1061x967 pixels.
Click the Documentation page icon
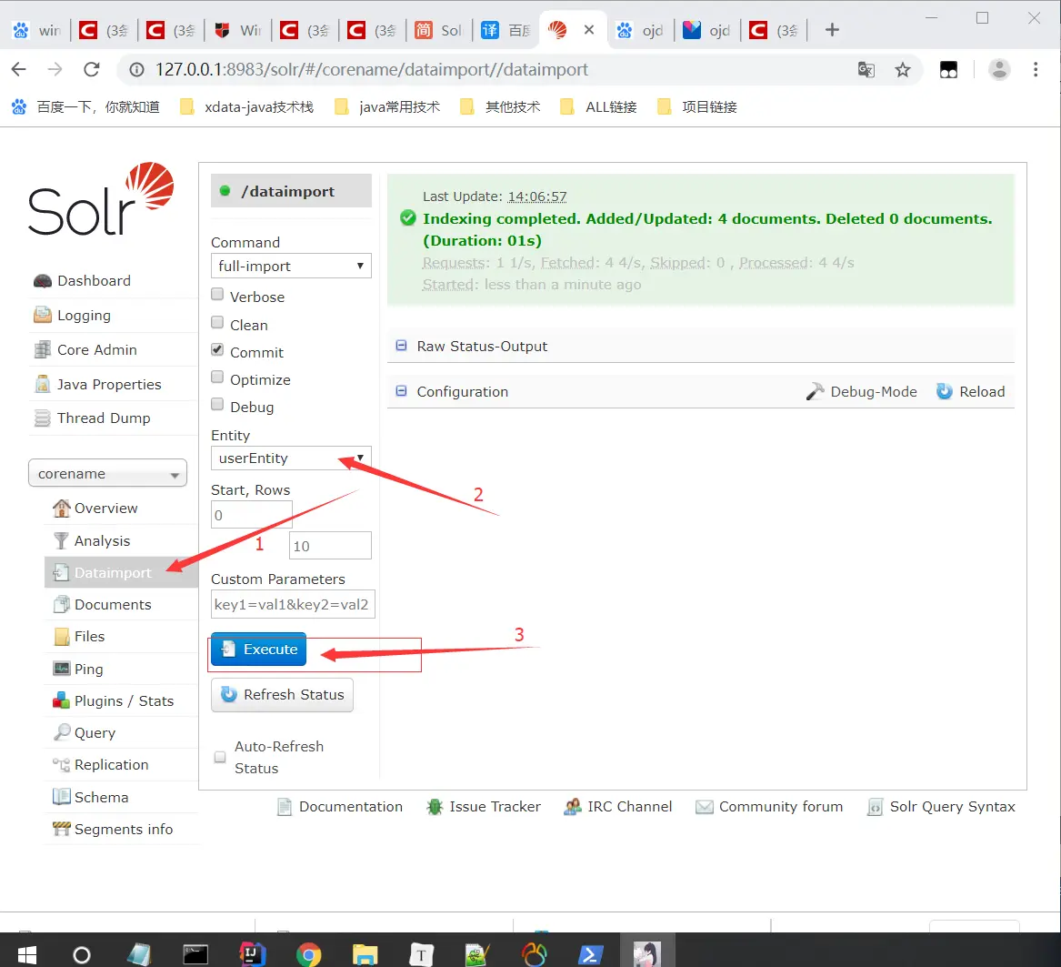click(x=285, y=807)
